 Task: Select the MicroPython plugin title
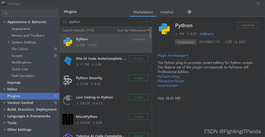(x=86, y=117)
